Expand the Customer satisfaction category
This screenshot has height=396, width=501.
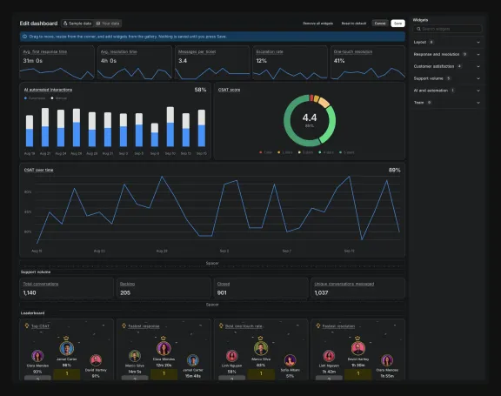[447, 66]
